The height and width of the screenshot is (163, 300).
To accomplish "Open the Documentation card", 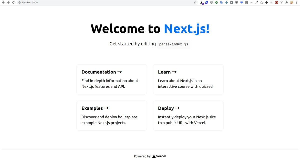I will [112, 79].
